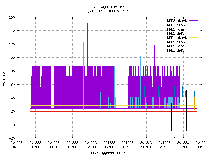The height and width of the screenshot is (156, 208).
Task: Click the NPD1 stop legend label
Action: click(x=176, y=42)
